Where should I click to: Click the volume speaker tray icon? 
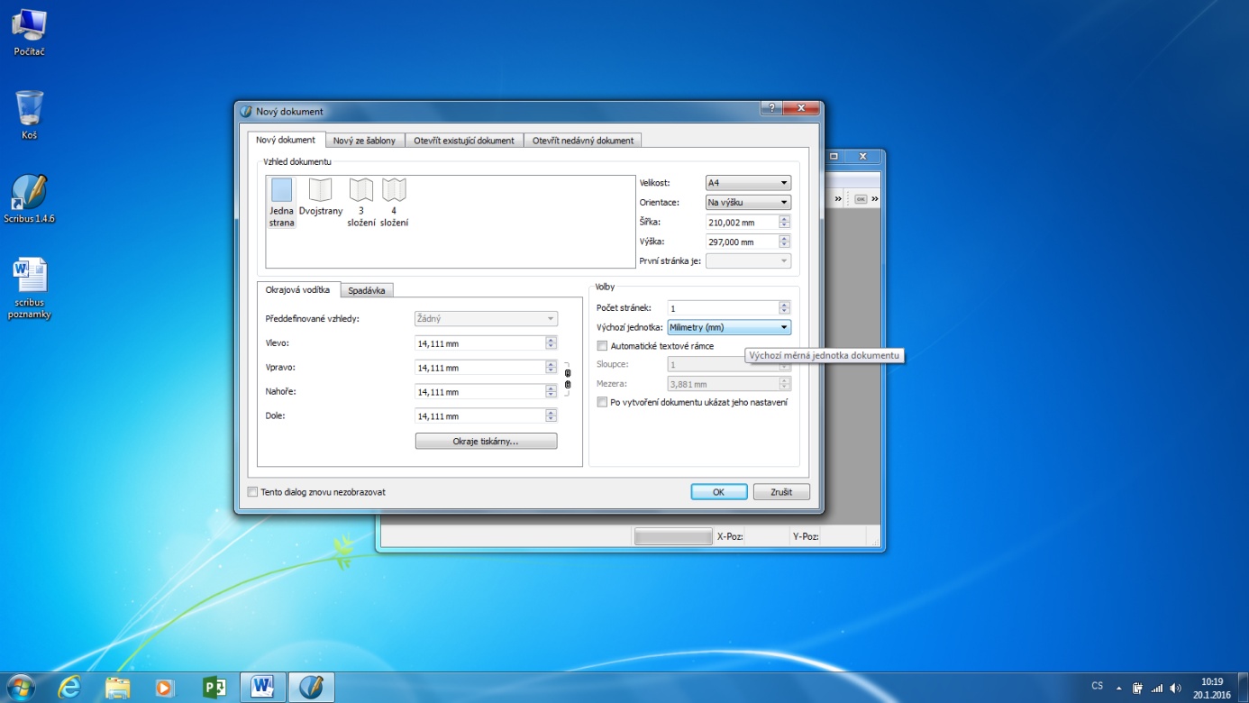pyautogui.click(x=1175, y=688)
